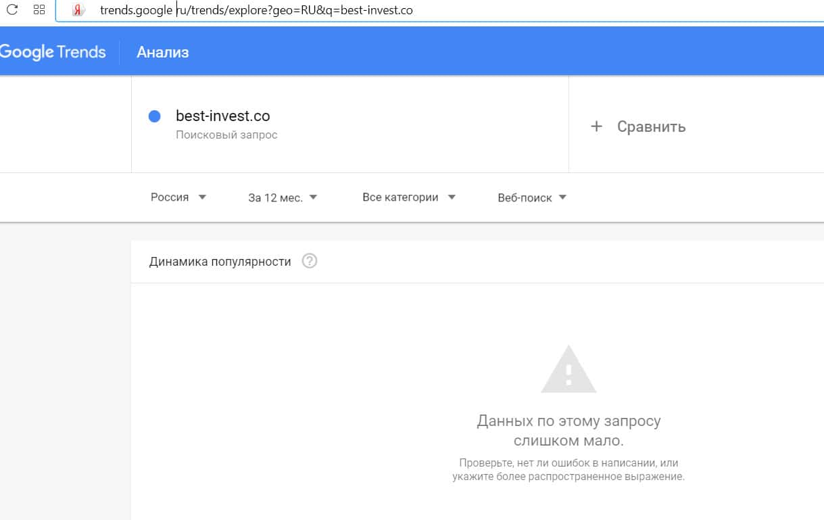Click the 'Данных по этому запросу слишком мало' message
The height and width of the screenshot is (520, 824).
point(568,431)
